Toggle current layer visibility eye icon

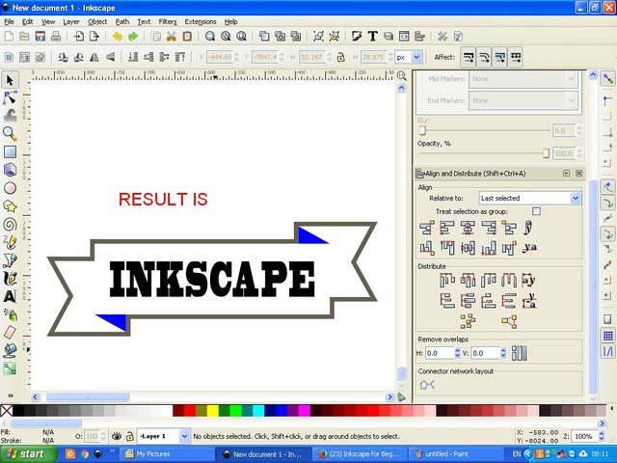(x=116, y=436)
